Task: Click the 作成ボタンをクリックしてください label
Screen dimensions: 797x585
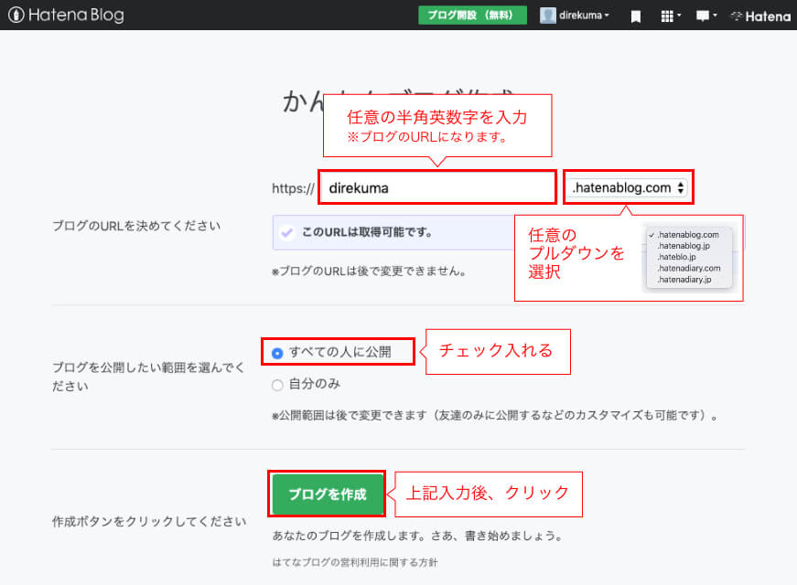Action: [149, 522]
